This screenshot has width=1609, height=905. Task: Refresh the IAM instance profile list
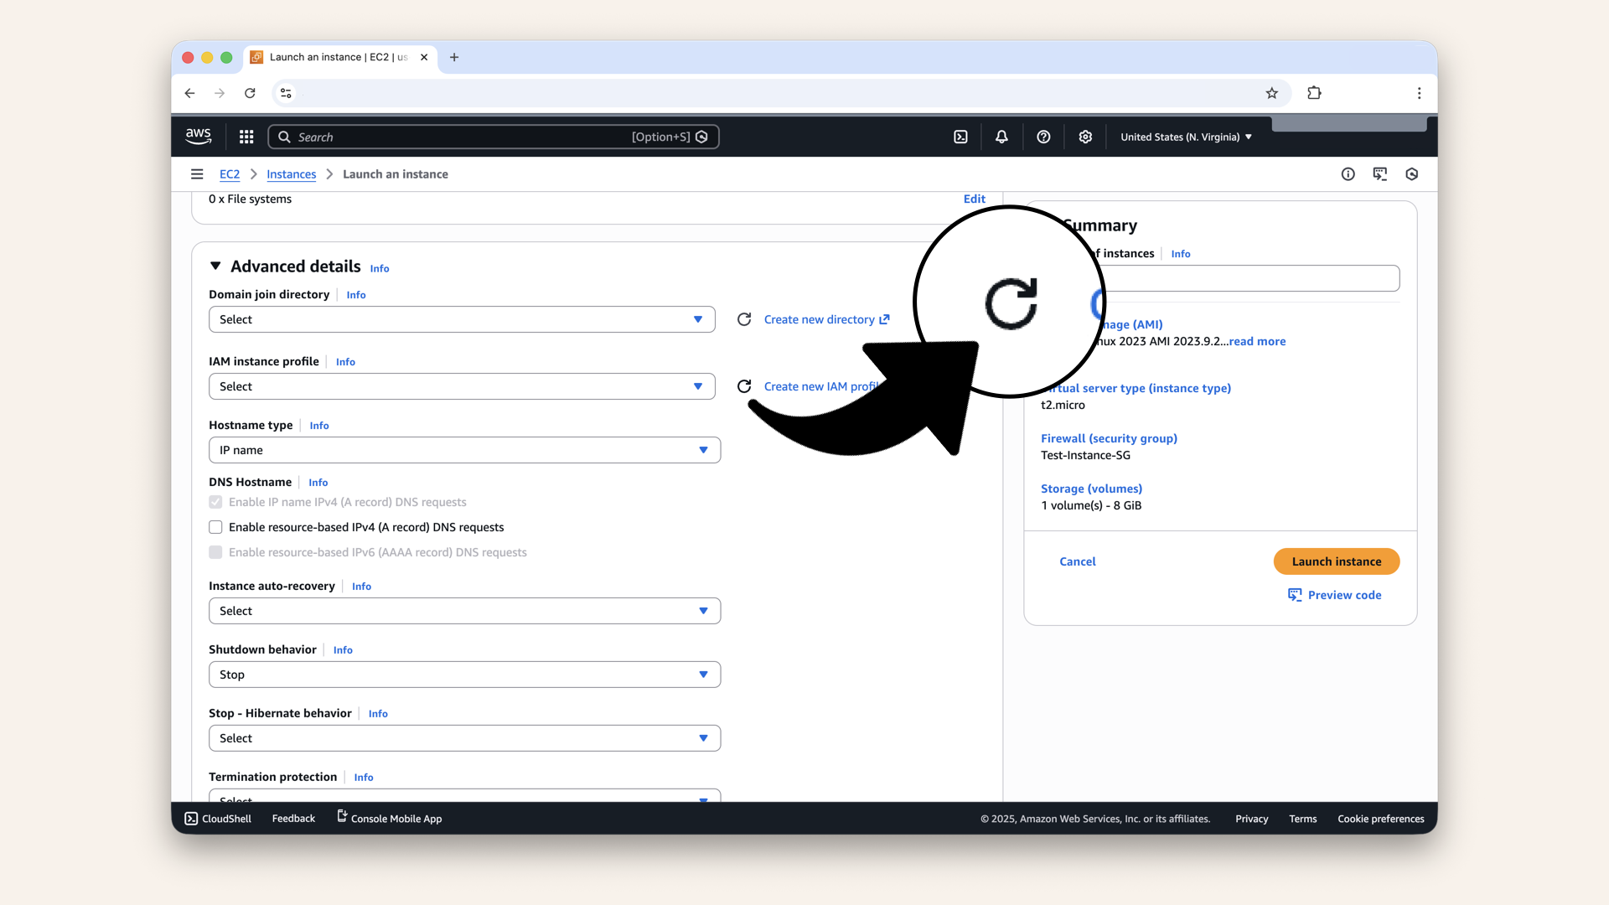pyautogui.click(x=744, y=386)
